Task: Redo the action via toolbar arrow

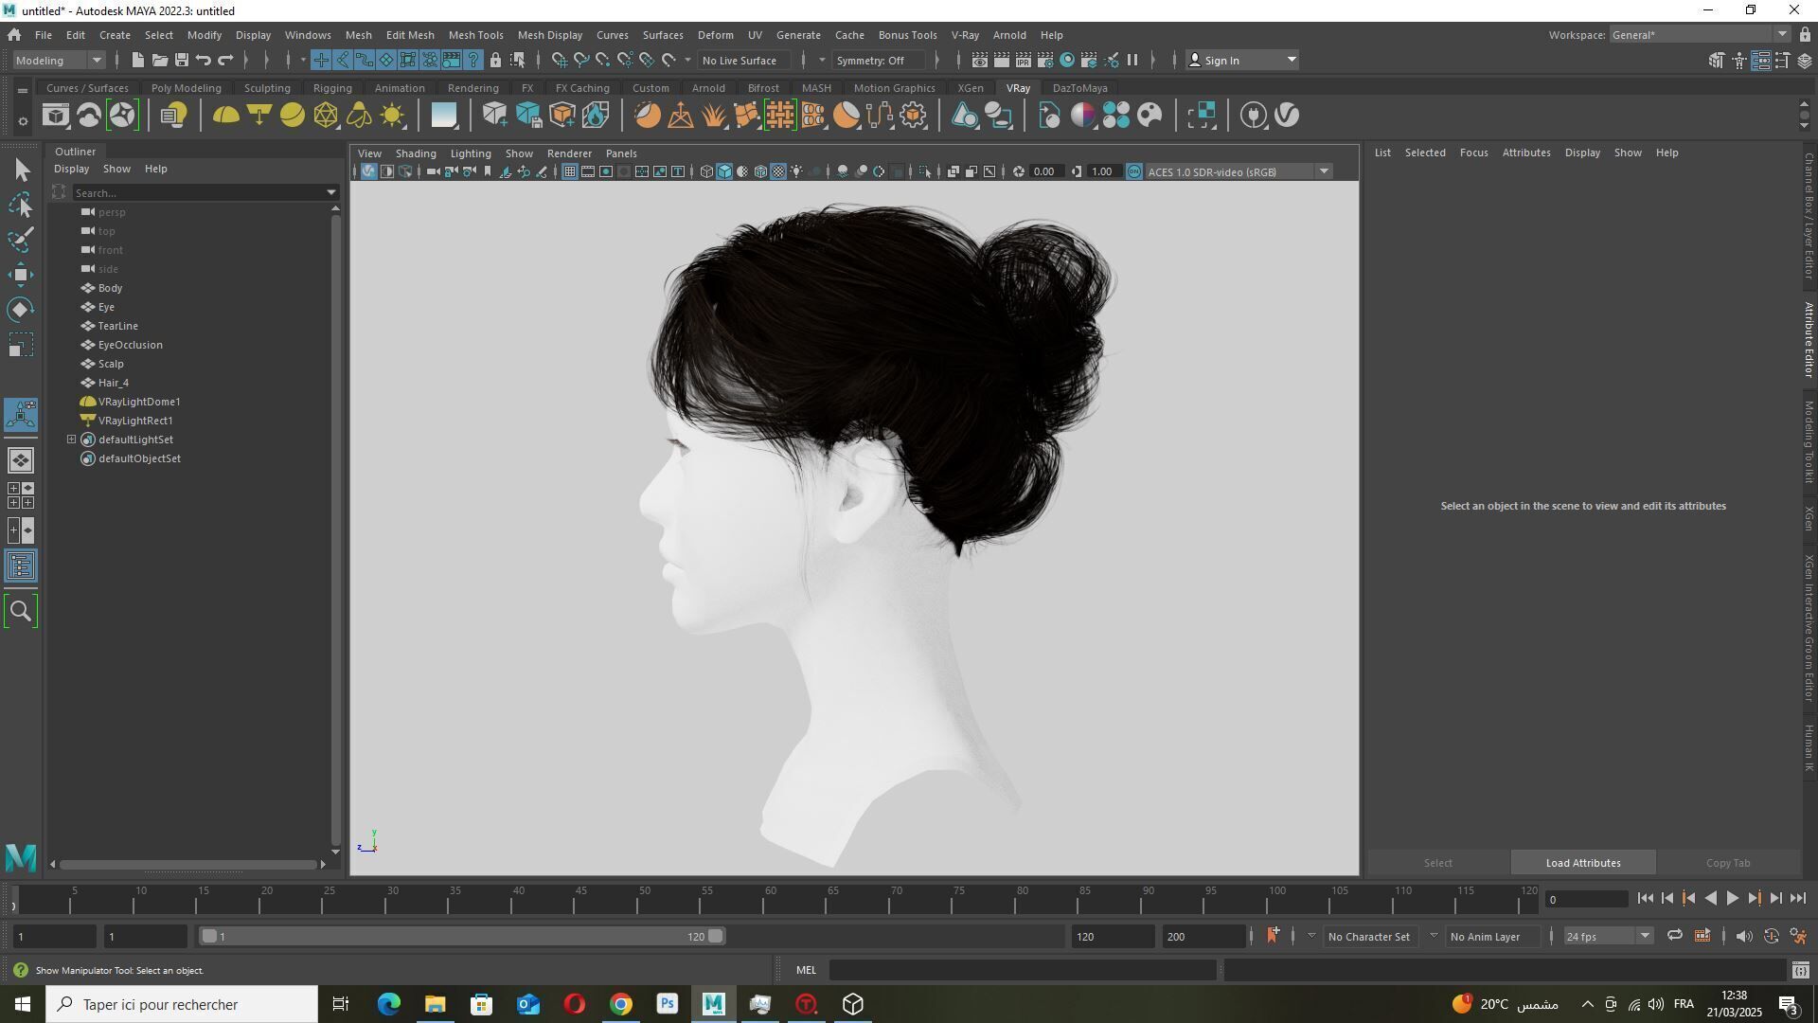Action: pos(225,61)
